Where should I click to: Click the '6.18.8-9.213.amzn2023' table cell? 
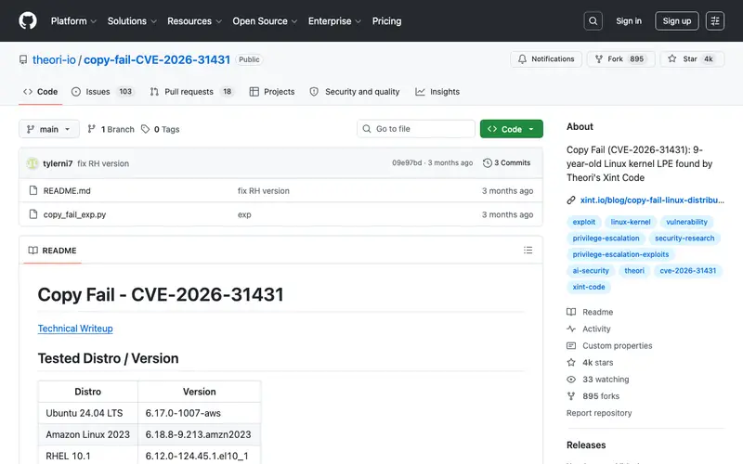pos(200,434)
